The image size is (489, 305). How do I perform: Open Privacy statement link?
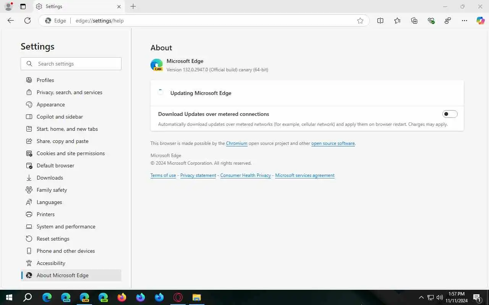click(198, 175)
